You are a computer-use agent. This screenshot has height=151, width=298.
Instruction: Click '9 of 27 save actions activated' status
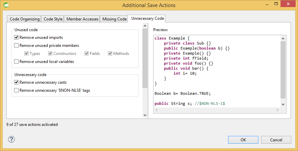[x=32, y=125]
